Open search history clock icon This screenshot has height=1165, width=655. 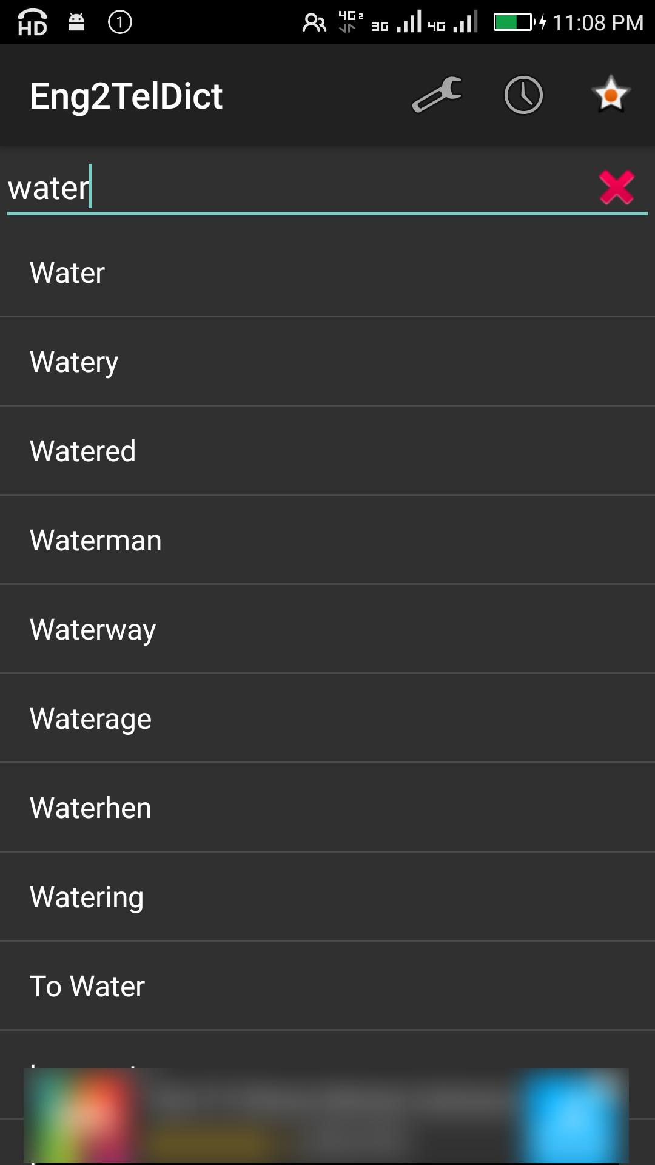click(x=523, y=95)
